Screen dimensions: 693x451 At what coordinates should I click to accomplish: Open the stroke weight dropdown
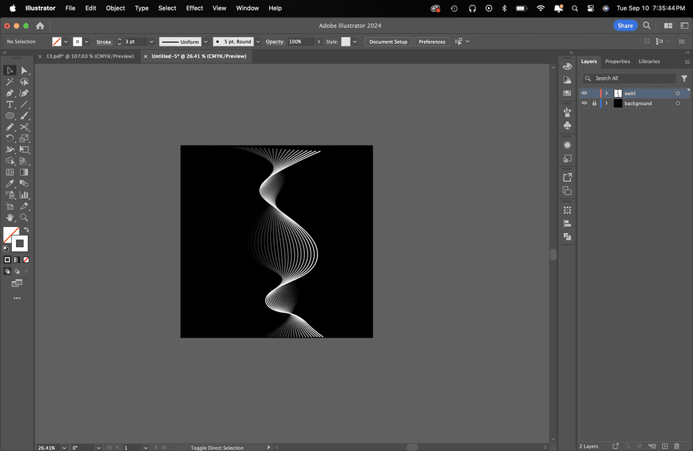(x=152, y=42)
